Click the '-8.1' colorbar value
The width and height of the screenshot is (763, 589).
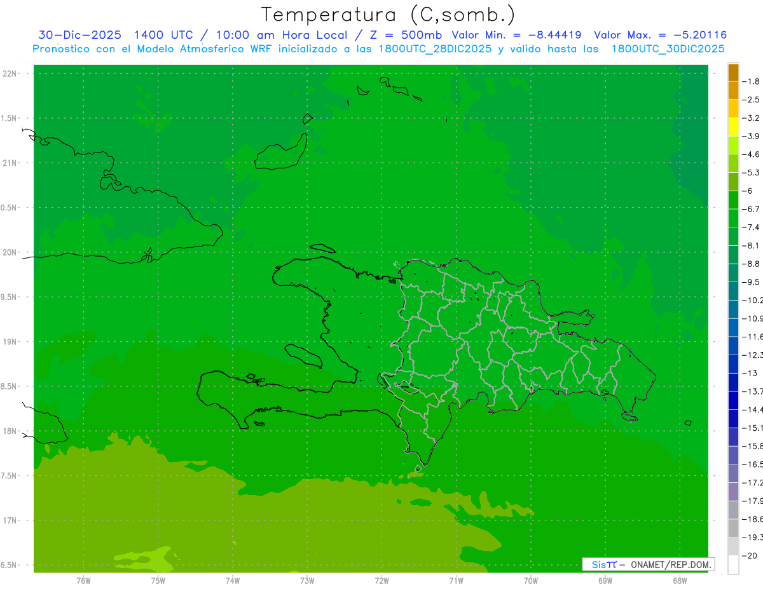750,246
